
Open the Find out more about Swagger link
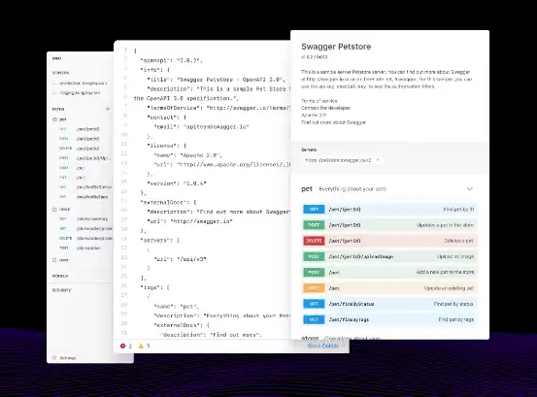pos(333,122)
